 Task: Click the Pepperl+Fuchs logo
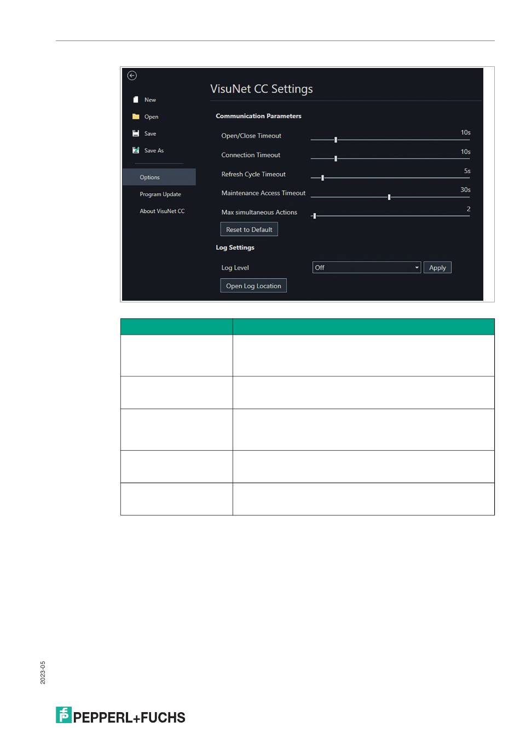[120, 715]
